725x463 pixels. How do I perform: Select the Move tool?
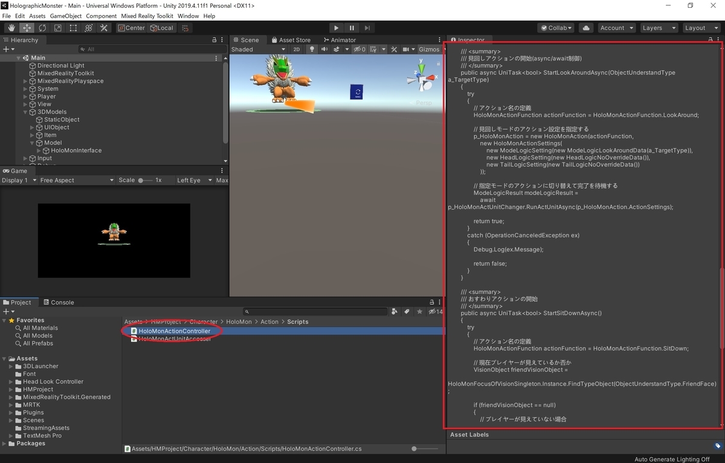27,28
